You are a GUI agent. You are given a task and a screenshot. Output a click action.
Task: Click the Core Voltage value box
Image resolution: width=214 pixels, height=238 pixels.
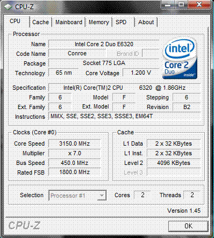[141, 73]
